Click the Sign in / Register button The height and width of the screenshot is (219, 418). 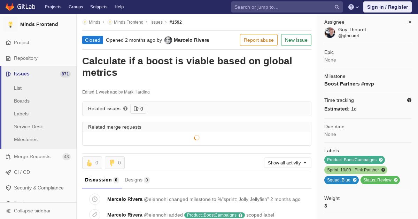tap(387, 7)
